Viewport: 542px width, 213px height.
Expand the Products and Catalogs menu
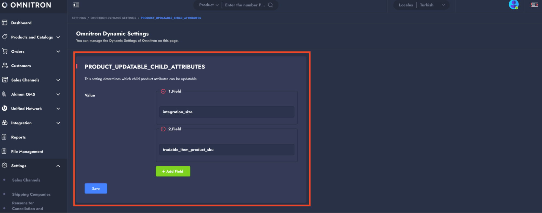tap(58, 37)
